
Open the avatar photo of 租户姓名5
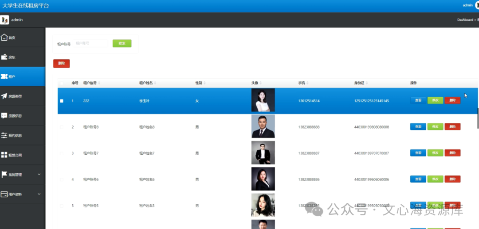click(x=263, y=205)
